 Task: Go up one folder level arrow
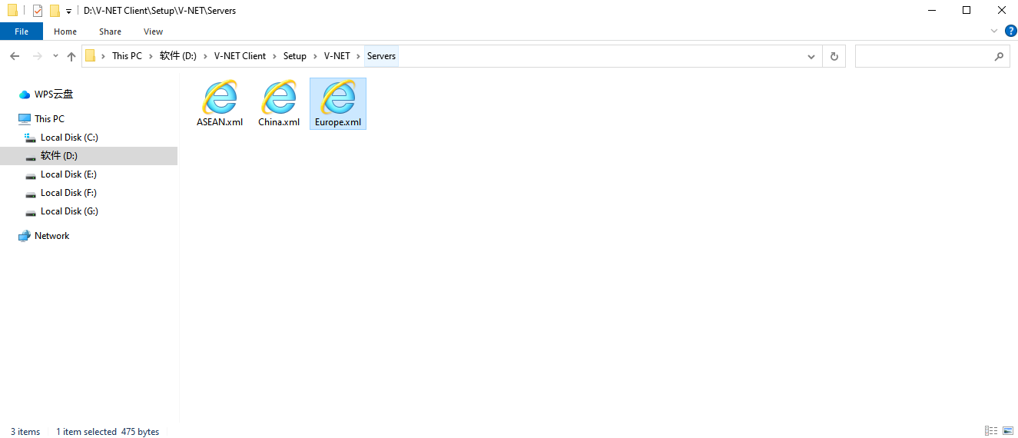point(71,56)
